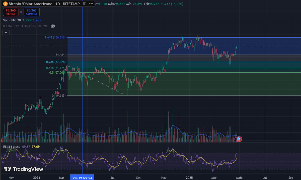Click the red 95.260 VENDA sell button
Image resolution: width=301 pixels, height=180 pixels.
coord(10,12)
